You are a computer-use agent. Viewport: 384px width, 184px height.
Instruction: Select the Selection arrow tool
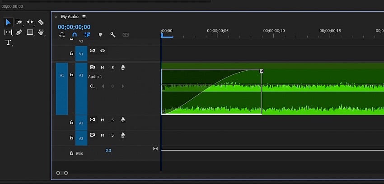pos(8,22)
